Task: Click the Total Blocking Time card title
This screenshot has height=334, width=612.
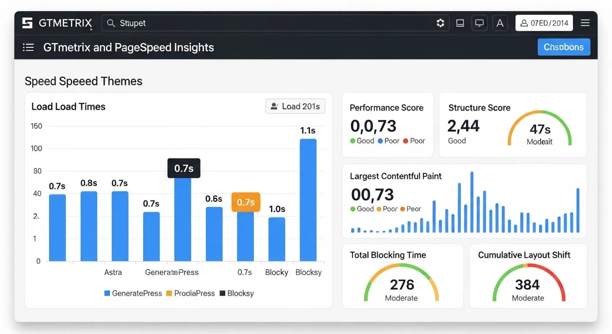Action: coord(388,255)
